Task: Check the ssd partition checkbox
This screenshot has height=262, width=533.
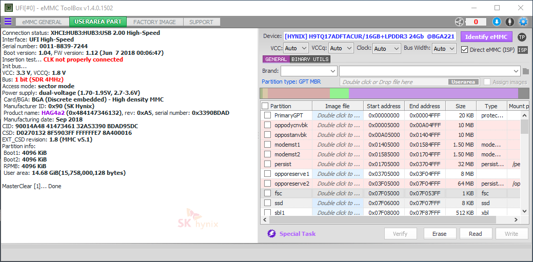Action: pos(267,203)
